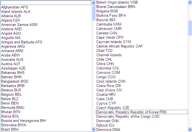Select Antigua and Barbuda ATG
This screenshot has height=132, width=192.
[x=22, y=42]
